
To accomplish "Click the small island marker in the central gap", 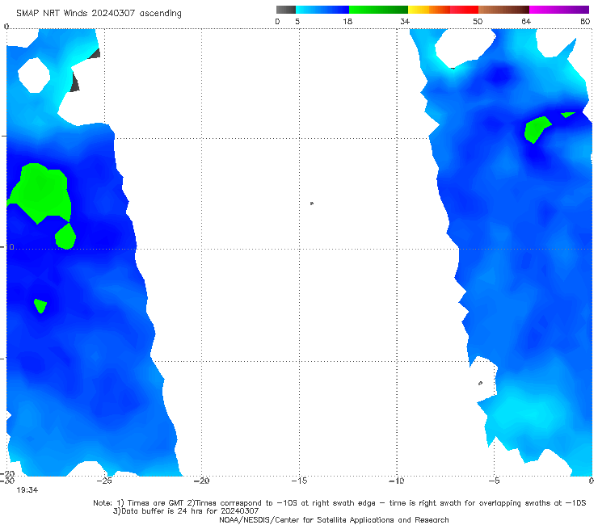I will click(x=312, y=204).
